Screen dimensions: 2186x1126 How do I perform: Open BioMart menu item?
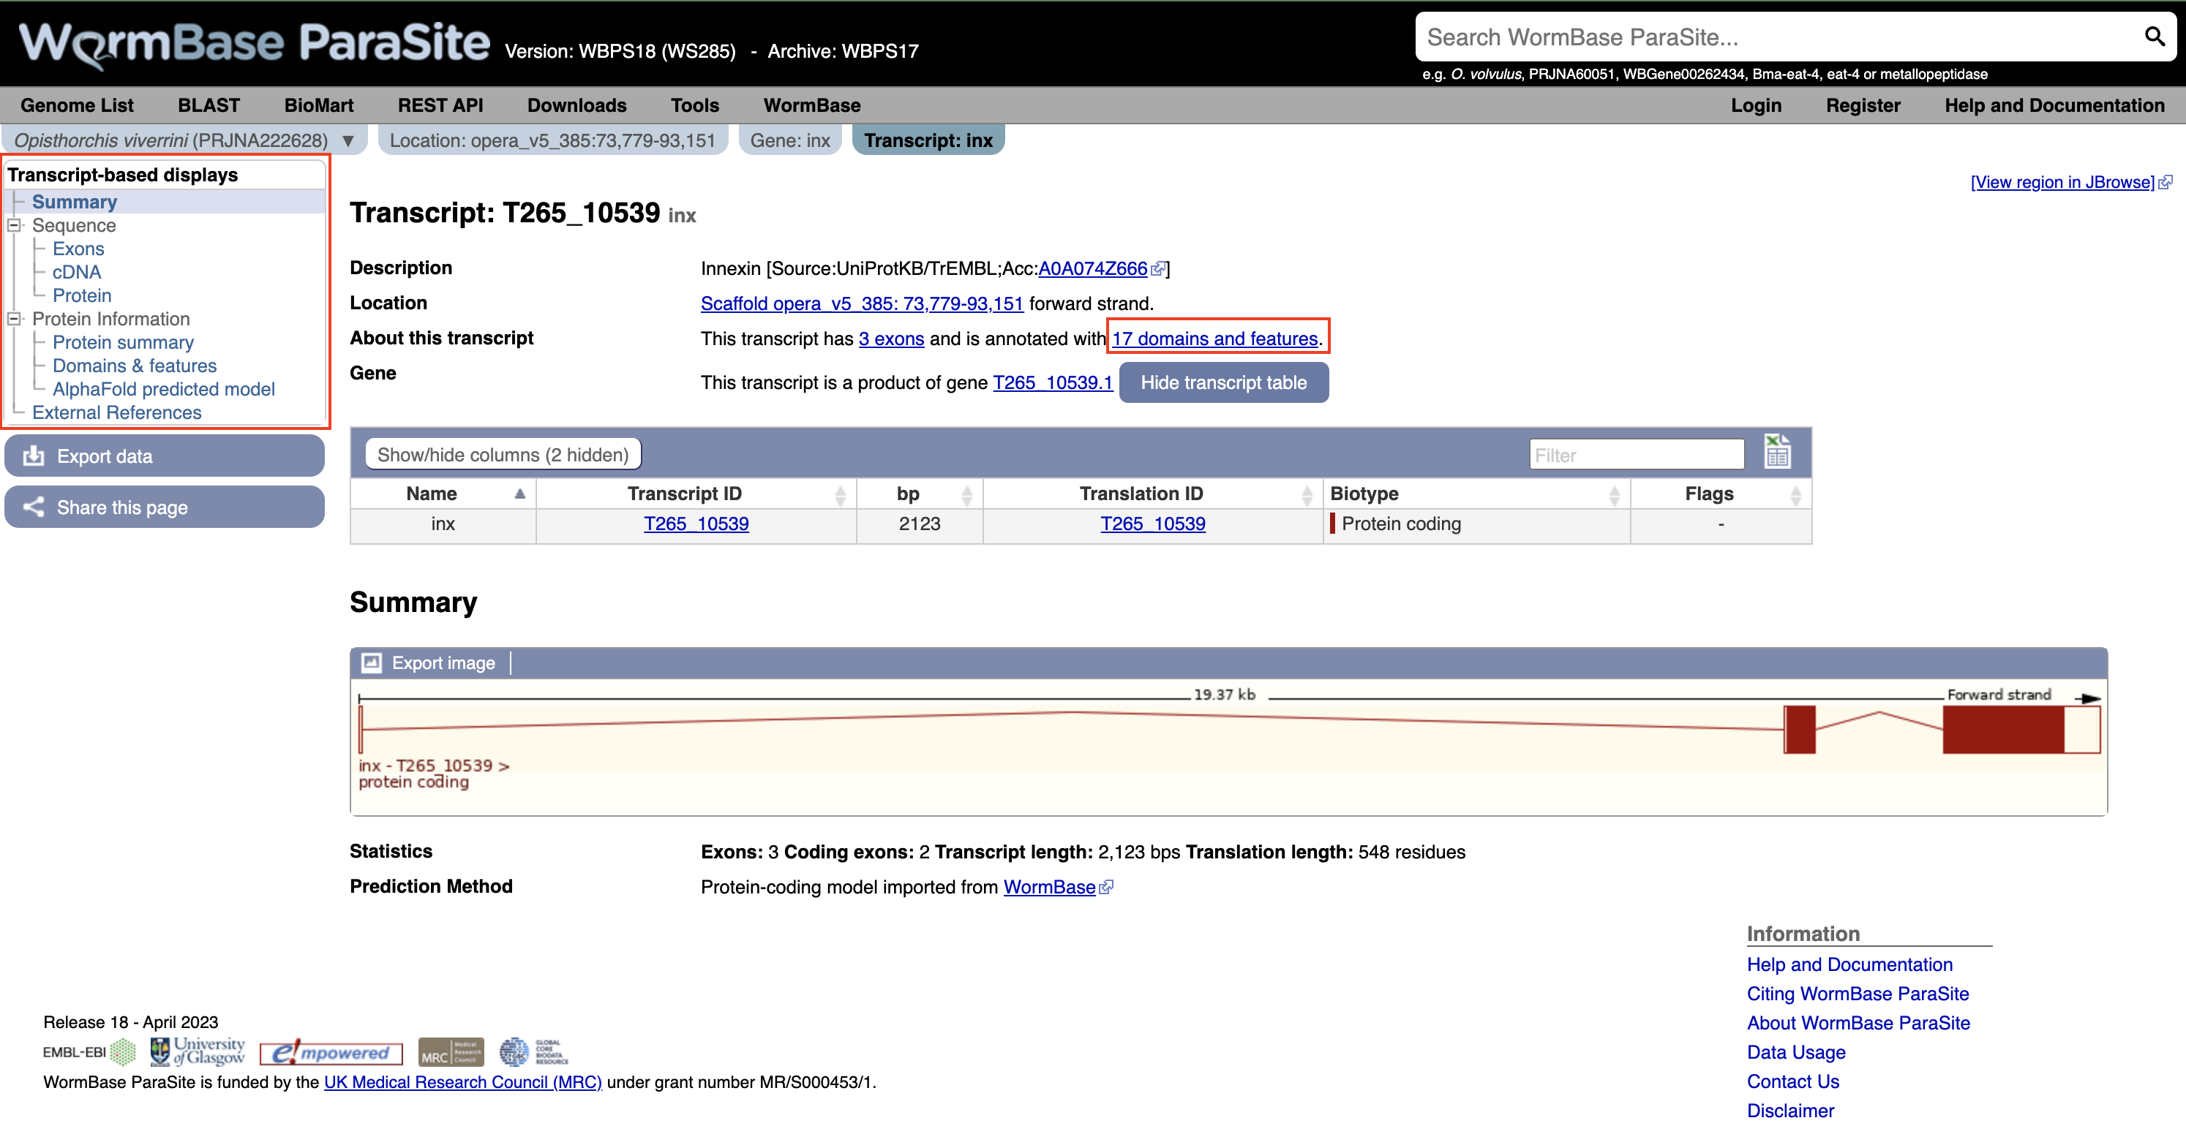318,105
